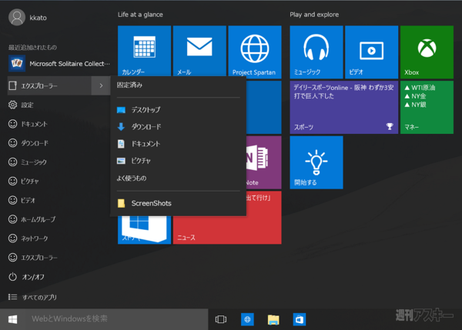The height and width of the screenshot is (330, 462).
Task: Open the Calendar (カレンダー) tile
Action: click(144, 51)
